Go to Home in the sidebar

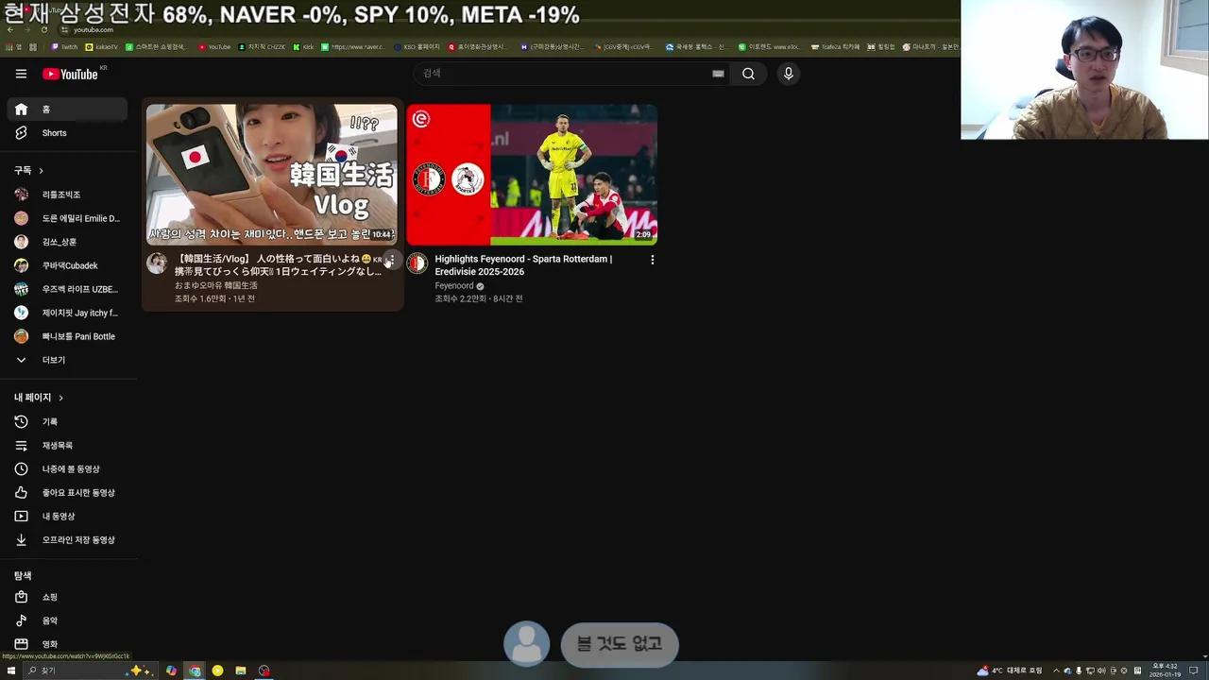coord(67,110)
